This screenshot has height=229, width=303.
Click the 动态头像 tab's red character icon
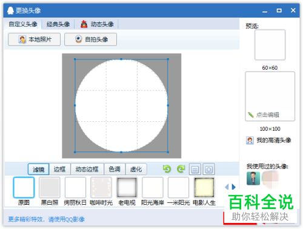tap(84, 24)
